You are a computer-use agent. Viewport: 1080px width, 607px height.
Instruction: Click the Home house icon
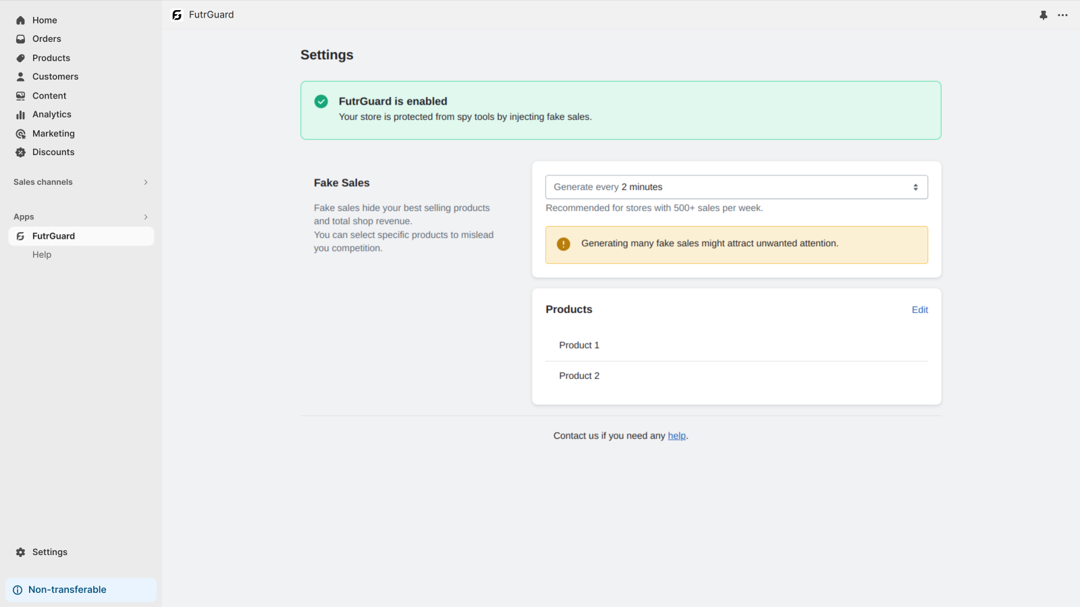(x=20, y=20)
